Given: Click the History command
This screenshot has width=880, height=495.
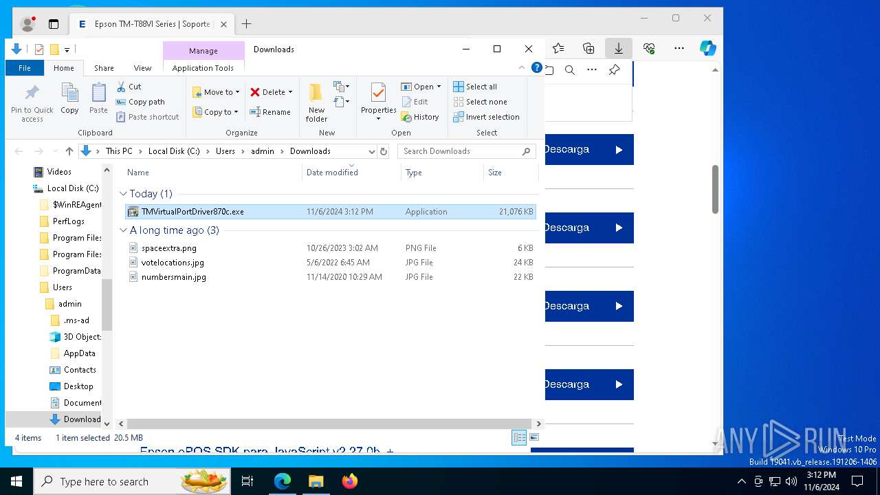Looking at the screenshot, I should tap(420, 117).
